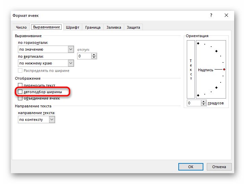Confirm with the ОК button

point(191,167)
